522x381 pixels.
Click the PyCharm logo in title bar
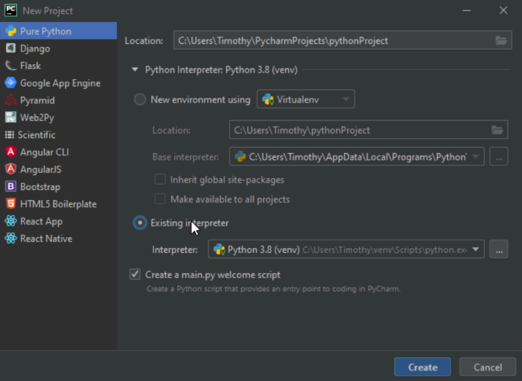click(11, 11)
